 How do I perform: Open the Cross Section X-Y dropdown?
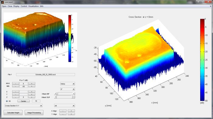click(x=23, y=106)
